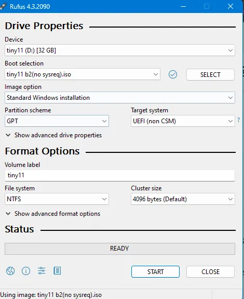This screenshot has height=299, width=244.
Task: Show the log list icon
Action: [x=57, y=271]
